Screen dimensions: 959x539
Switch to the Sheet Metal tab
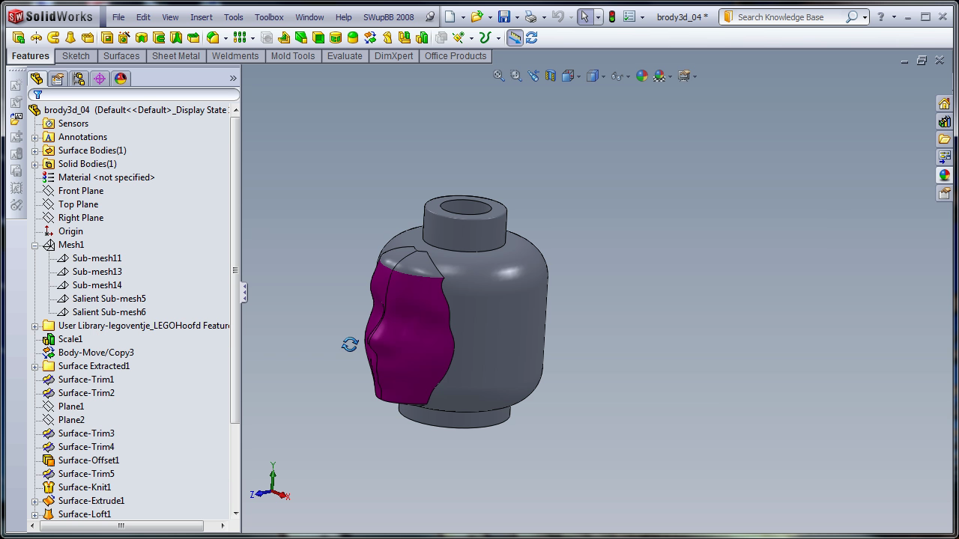click(x=176, y=56)
